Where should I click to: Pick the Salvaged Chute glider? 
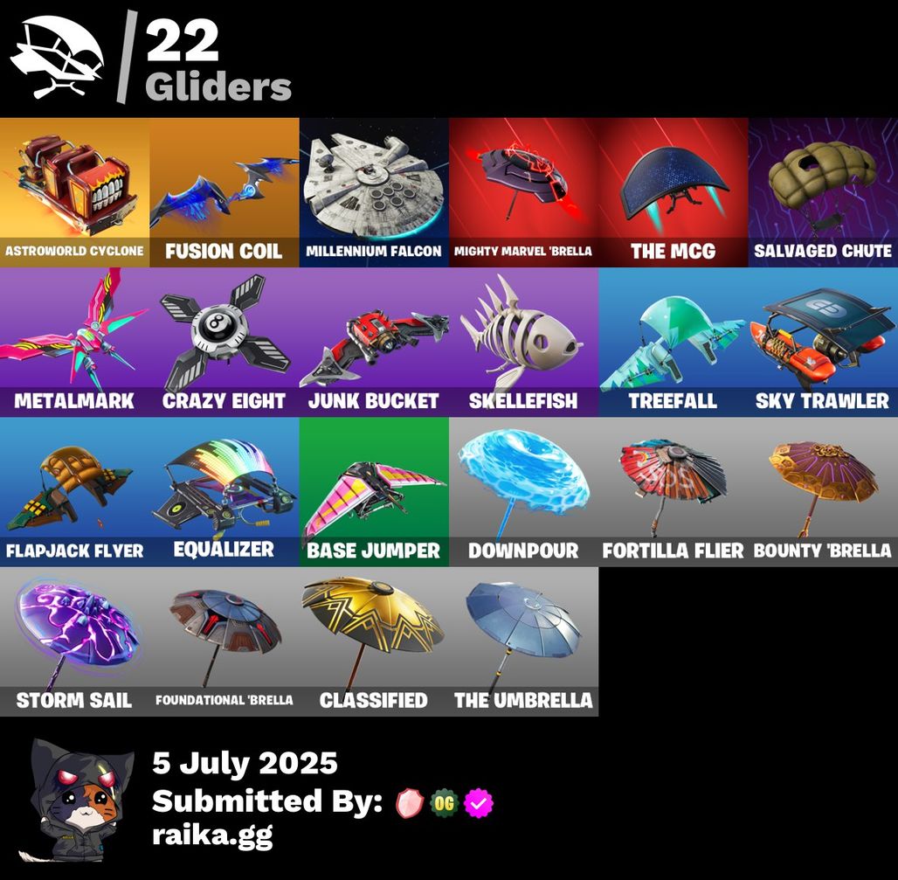(823, 192)
